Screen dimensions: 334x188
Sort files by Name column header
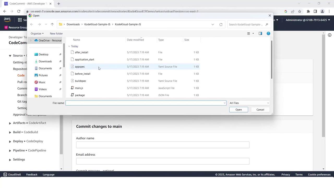tap(76, 40)
